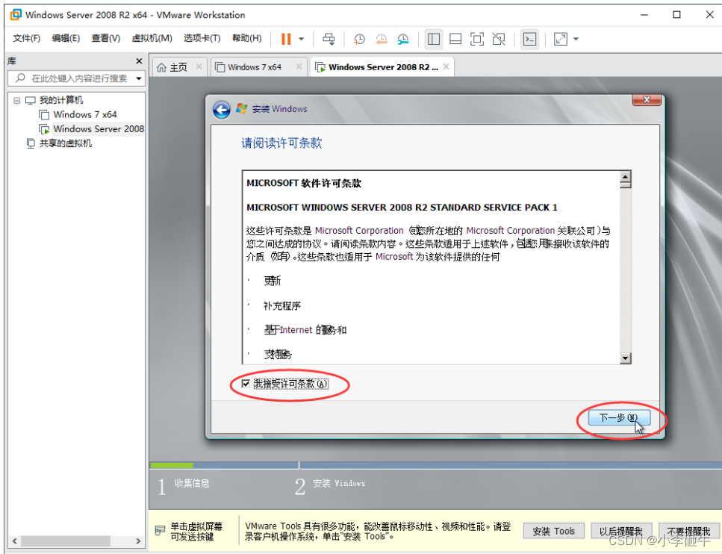Enter full screen mode icon

coord(477,39)
